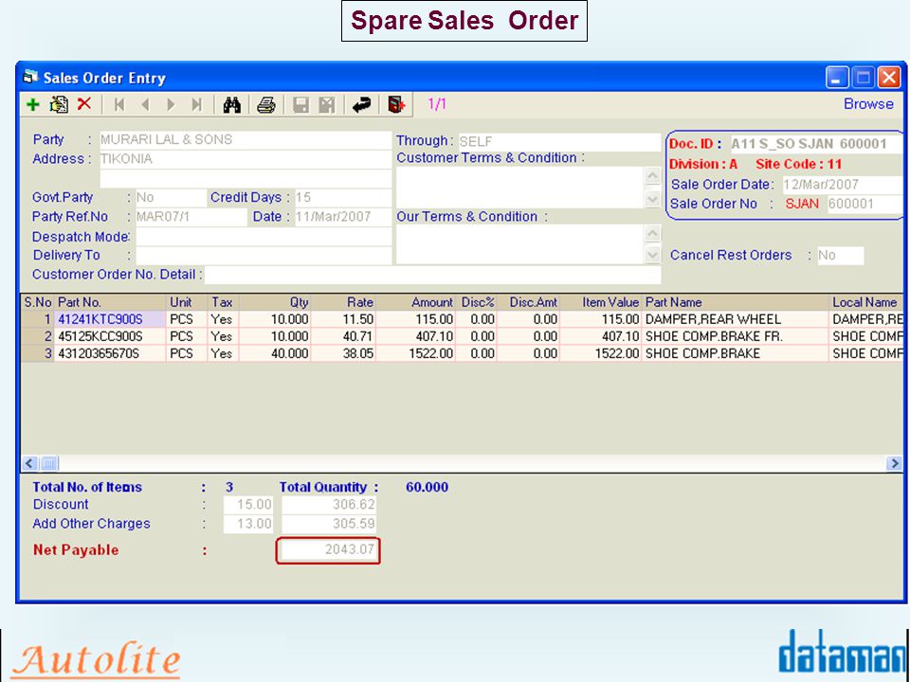Click the Party name field MURARI LAL & SONS

pyautogui.click(x=245, y=140)
